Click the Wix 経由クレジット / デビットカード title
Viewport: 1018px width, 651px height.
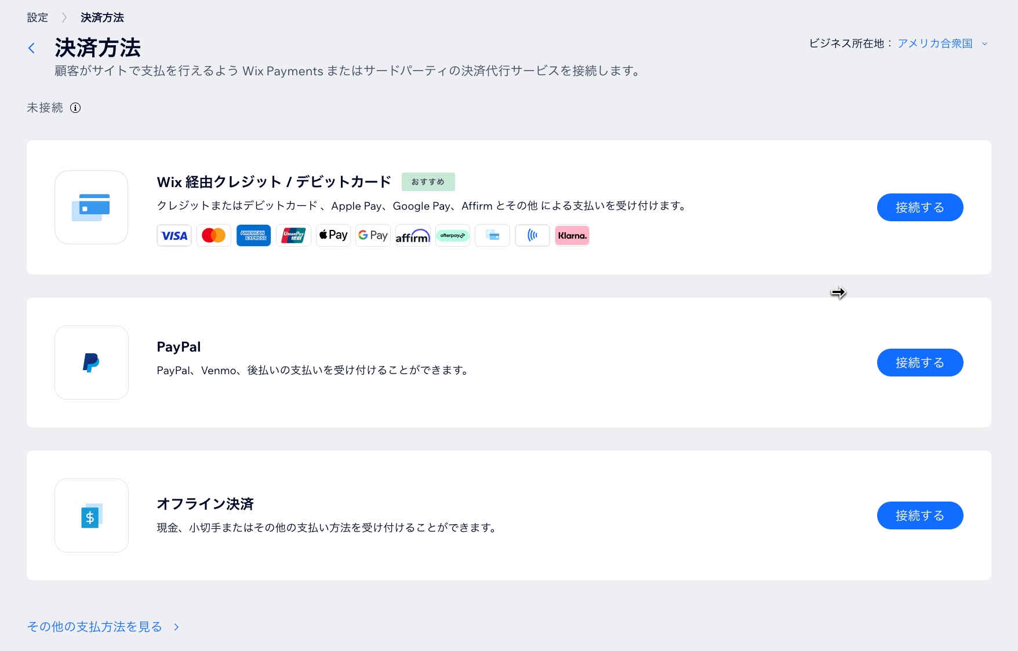[274, 182]
